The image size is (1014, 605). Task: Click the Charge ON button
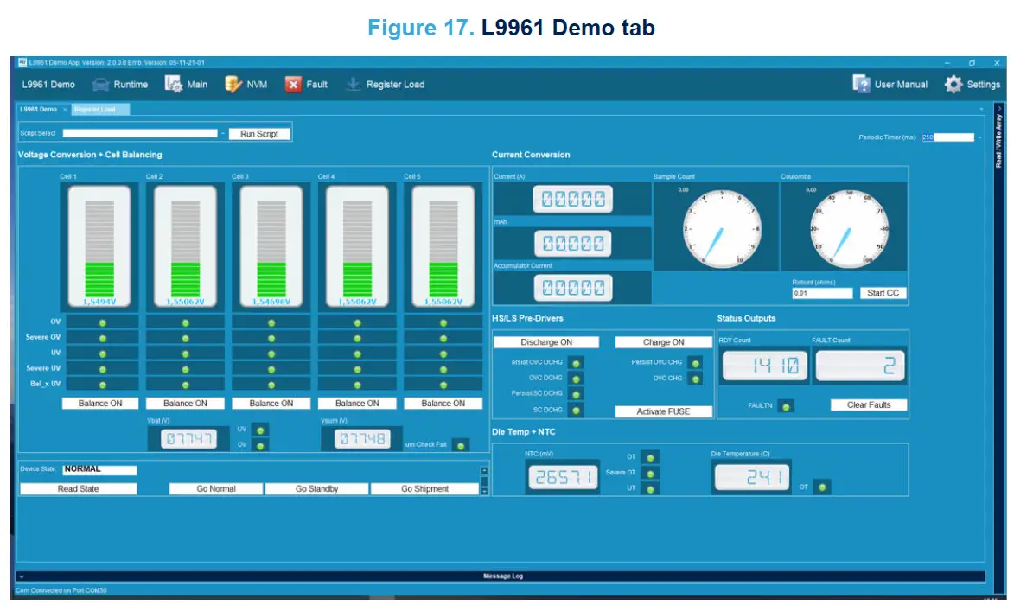coord(664,342)
